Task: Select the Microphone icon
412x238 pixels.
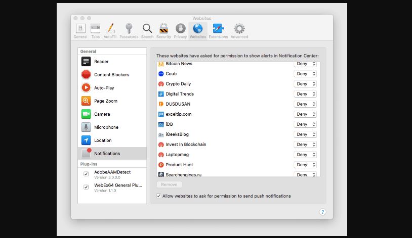Action: (x=86, y=127)
